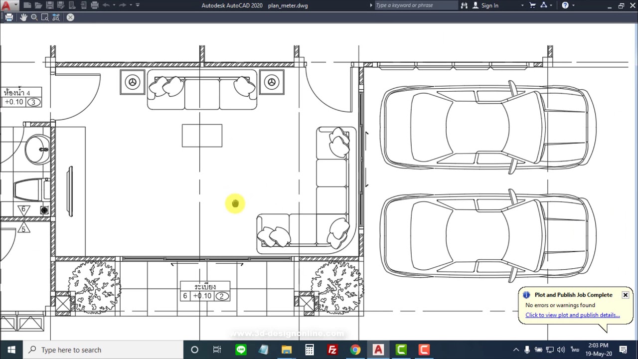Open a drawing file via the folder icon

[38, 5]
